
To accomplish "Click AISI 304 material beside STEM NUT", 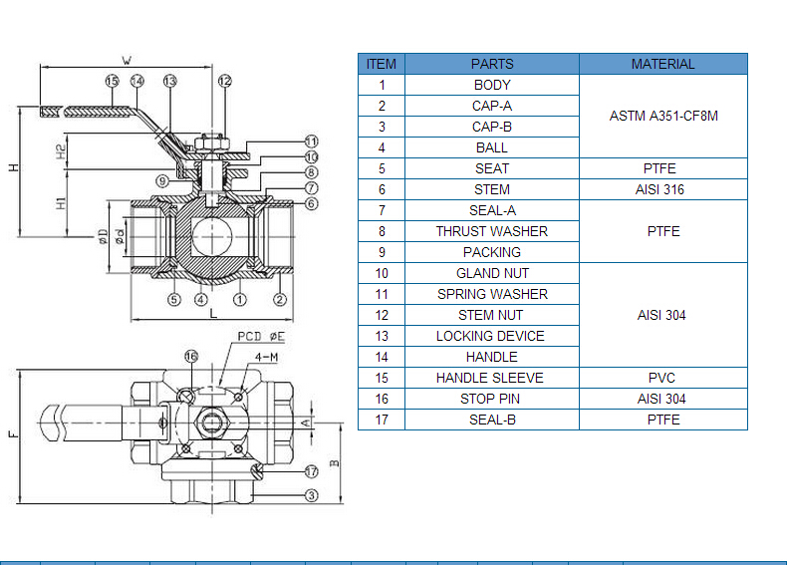I will (663, 315).
